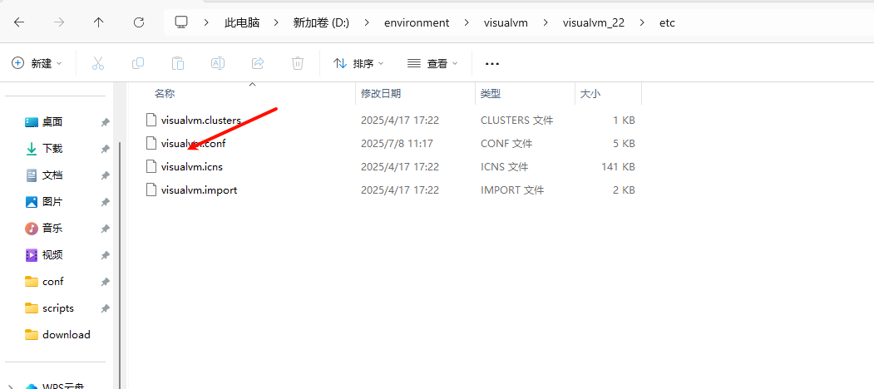Click the 2025/7/8 11:17 modified date
This screenshot has width=874, height=389.
pyautogui.click(x=397, y=143)
